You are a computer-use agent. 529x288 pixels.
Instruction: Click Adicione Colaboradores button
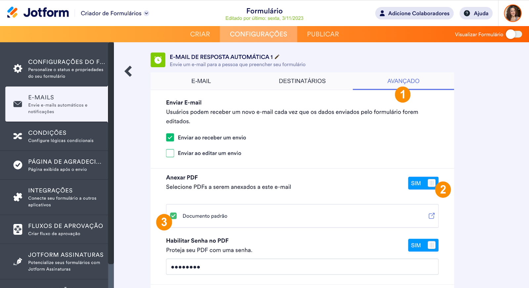[414, 13]
